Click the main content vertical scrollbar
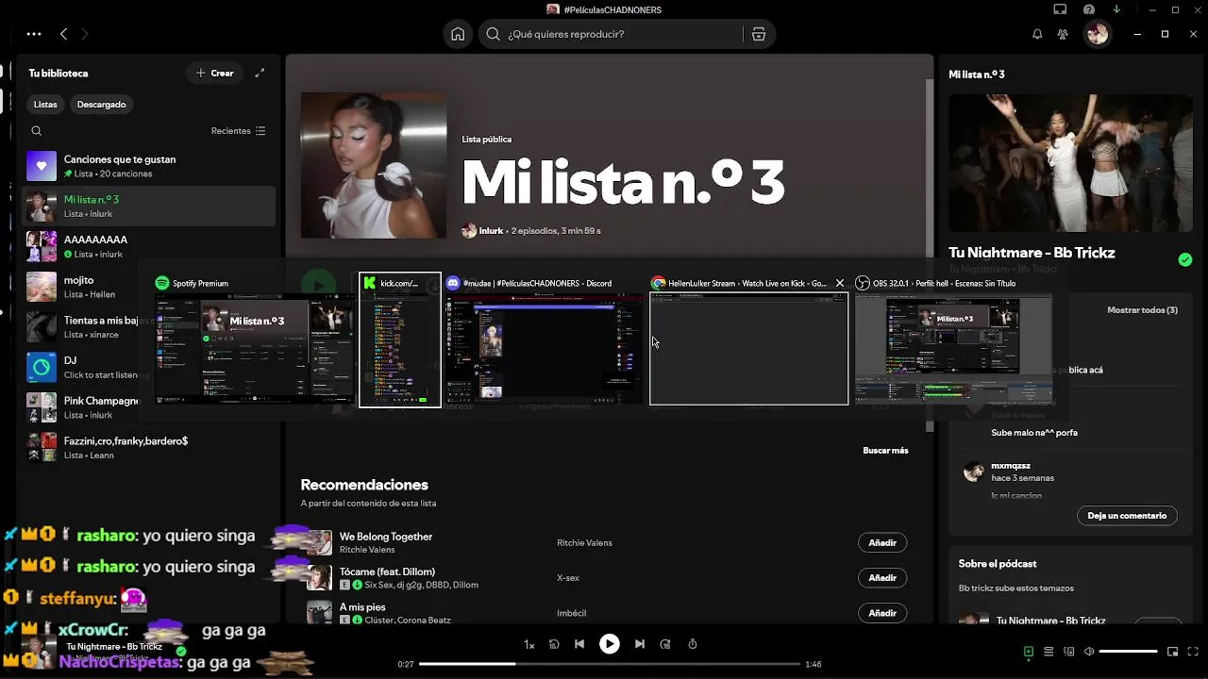This screenshot has width=1208, height=679. coord(930,255)
